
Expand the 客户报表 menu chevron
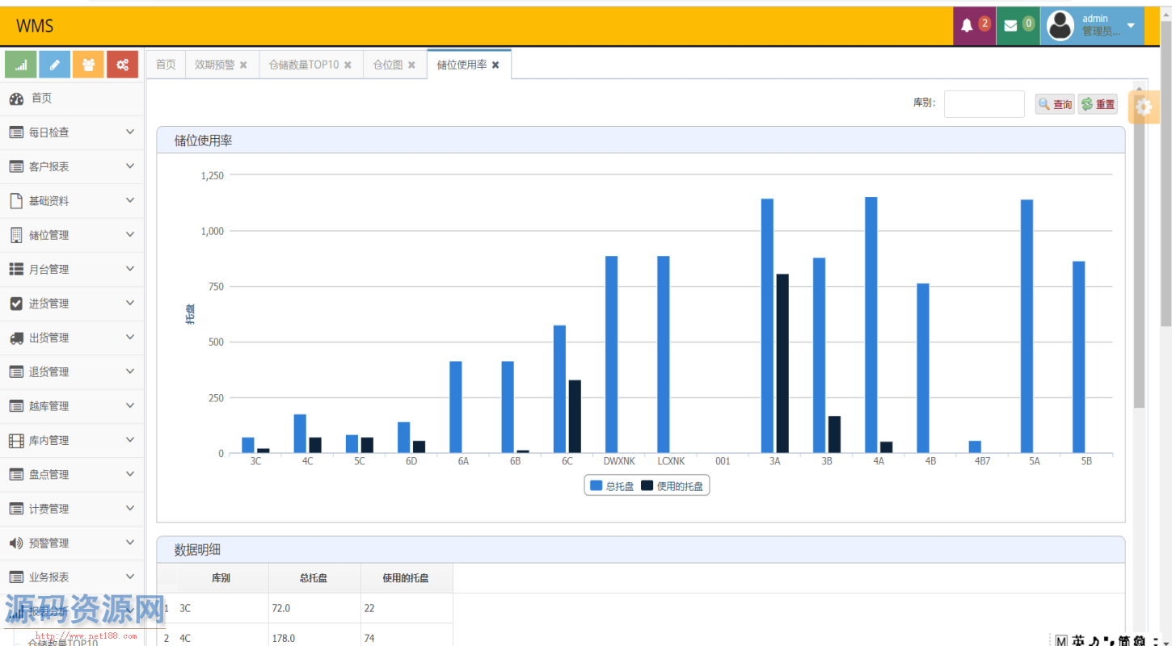130,166
